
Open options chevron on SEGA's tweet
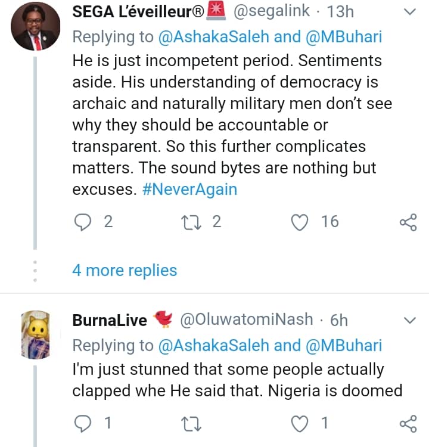point(410,12)
